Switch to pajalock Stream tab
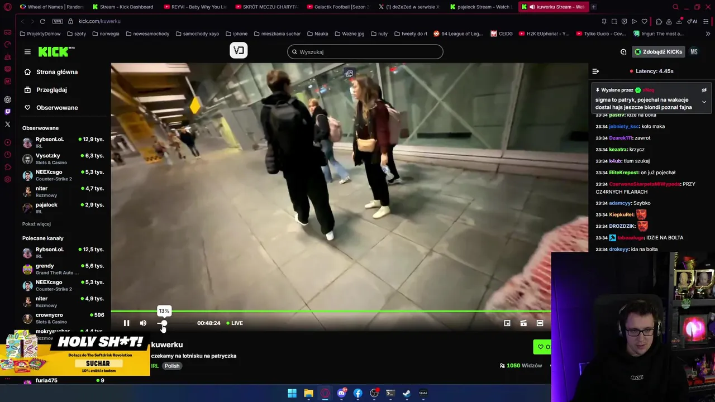The height and width of the screenshot is (402, 715). pyautogui.click(x=481, y=7)
